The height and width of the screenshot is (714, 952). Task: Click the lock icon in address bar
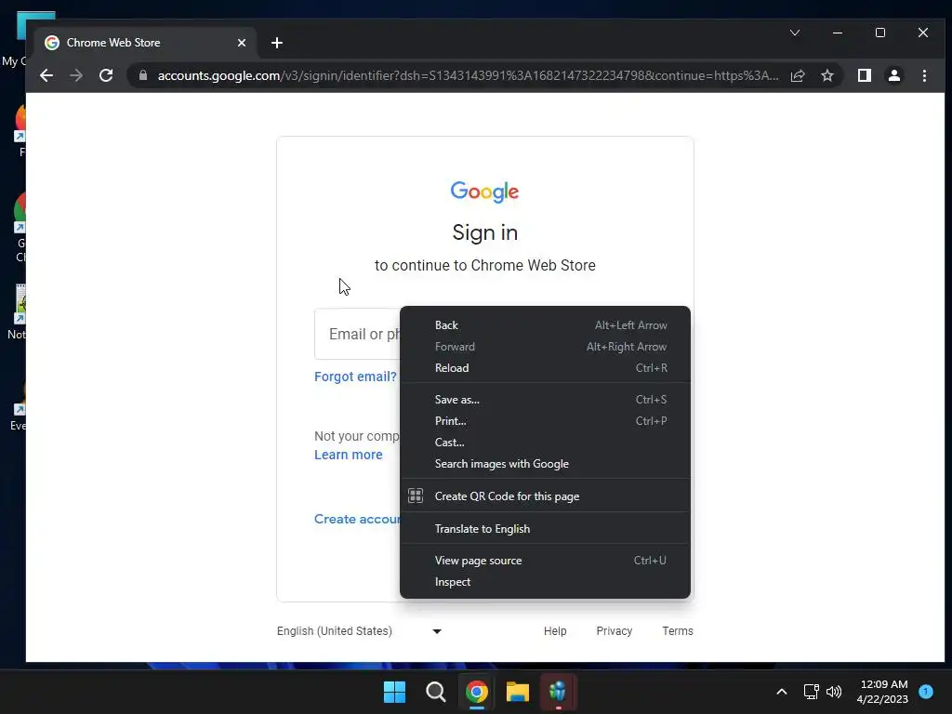coord(143,75)
